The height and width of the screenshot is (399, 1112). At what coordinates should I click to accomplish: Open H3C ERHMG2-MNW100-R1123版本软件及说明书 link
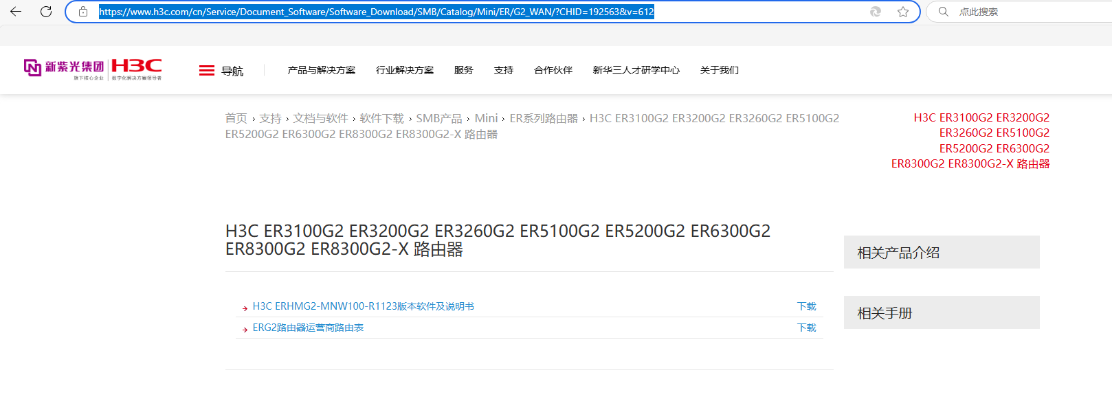[364, 306]
